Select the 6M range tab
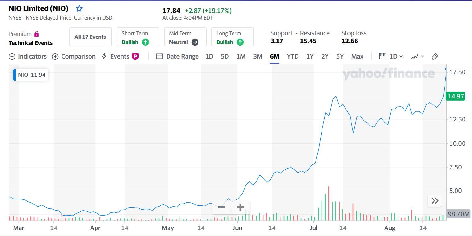 click(274, 57)
